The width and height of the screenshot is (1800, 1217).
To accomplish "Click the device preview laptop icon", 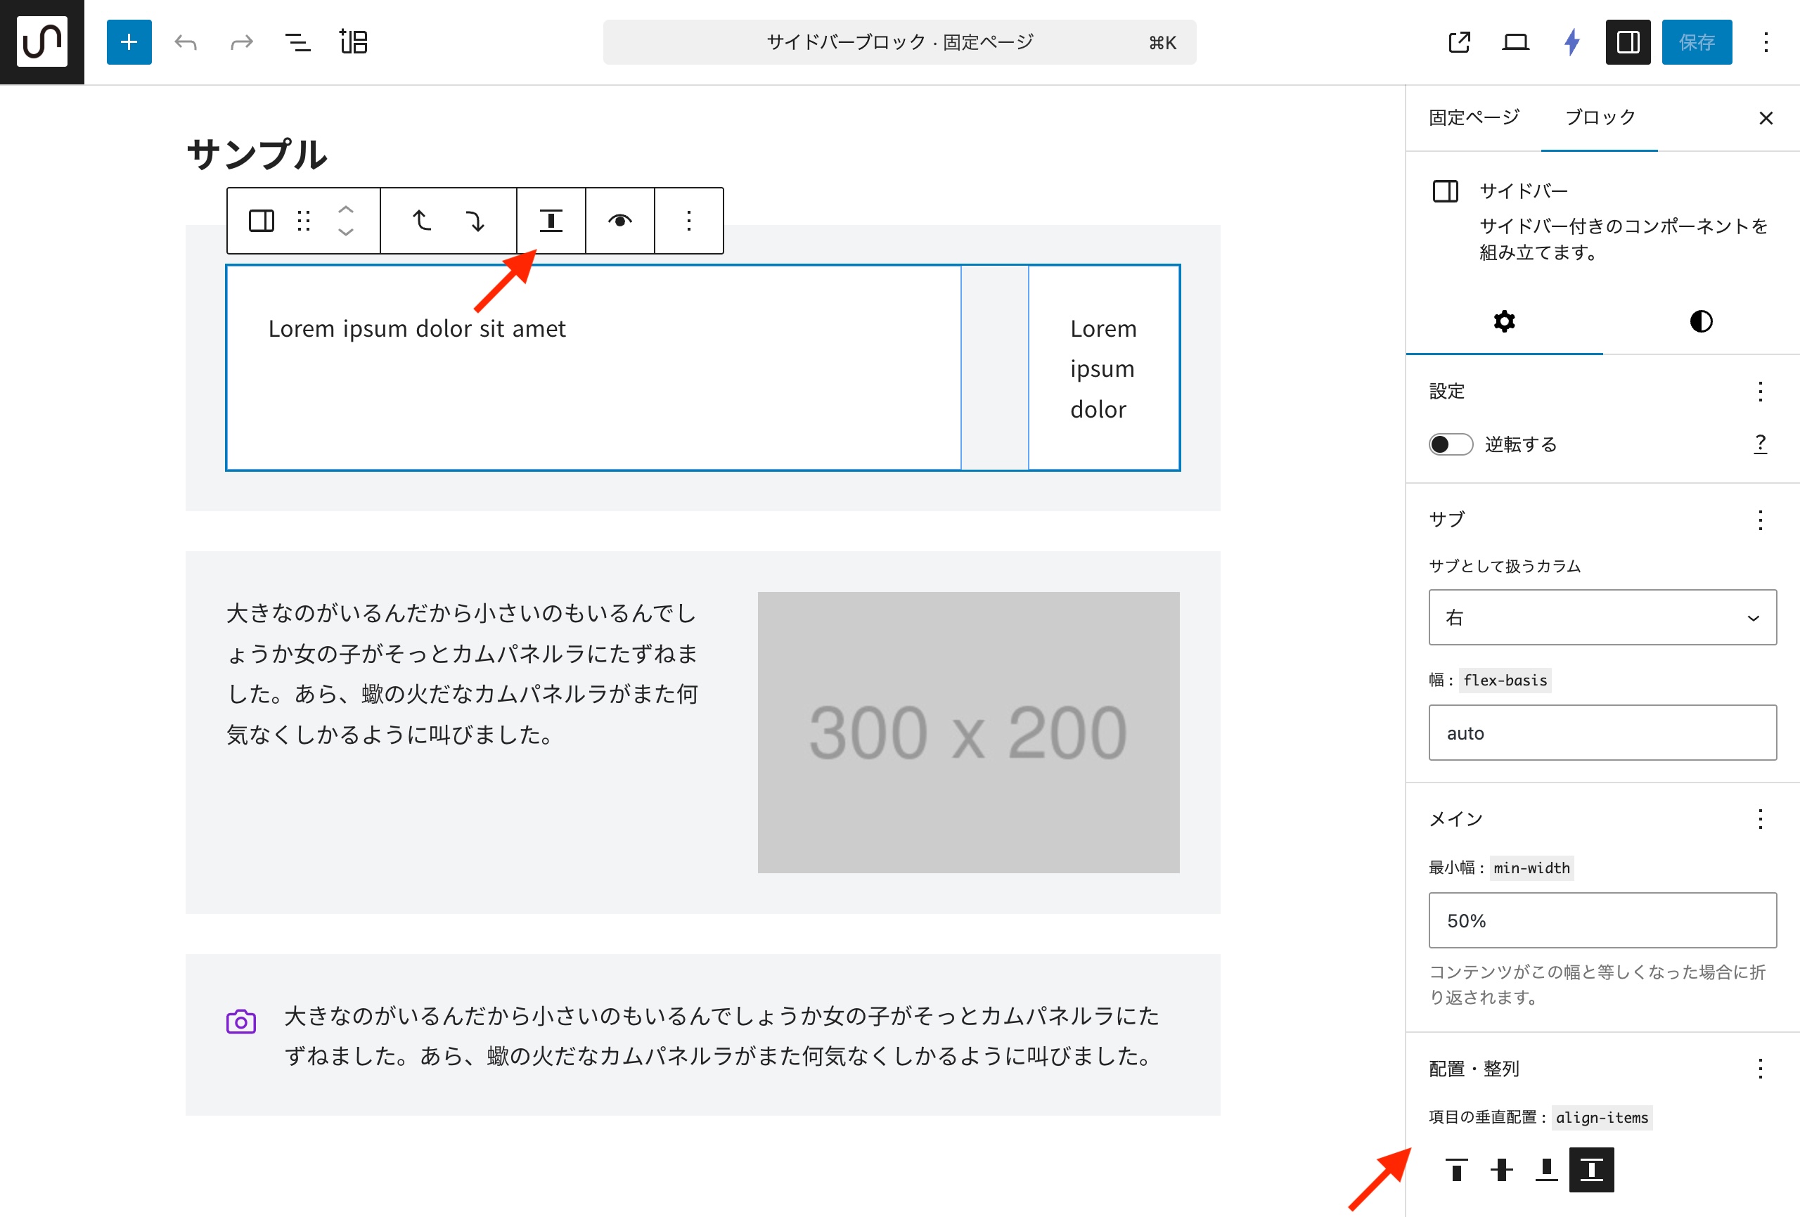I will pos(1515,41).
